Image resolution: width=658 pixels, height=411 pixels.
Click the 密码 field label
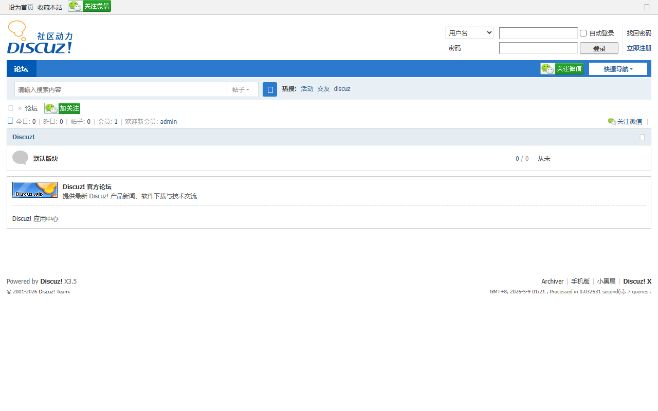[x=454, y=48]
